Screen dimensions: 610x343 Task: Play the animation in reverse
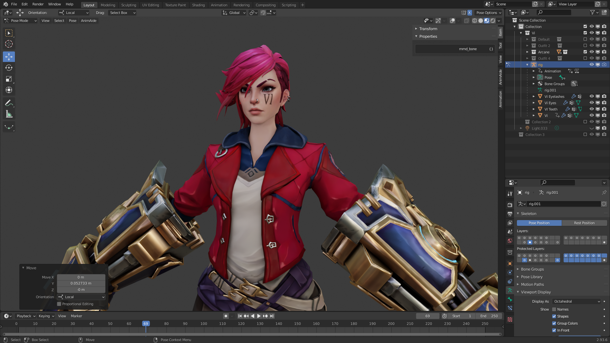pyautogui.click(x=253, y=316)
